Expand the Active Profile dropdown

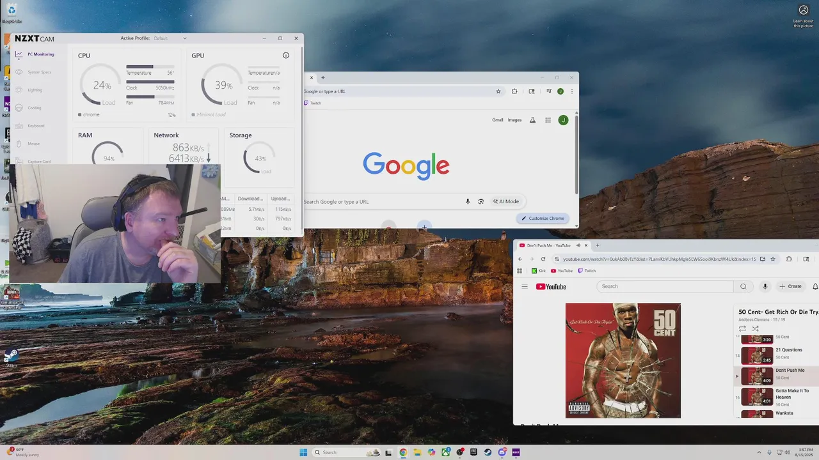pos(170,38)
